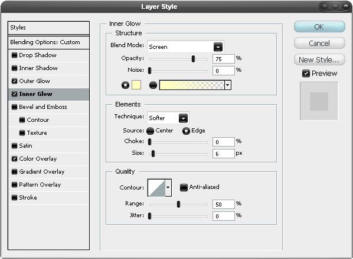Click the OK button

click(x=319, y=26)
